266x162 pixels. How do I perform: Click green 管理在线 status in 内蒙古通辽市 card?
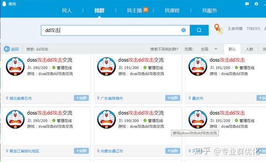153,121
